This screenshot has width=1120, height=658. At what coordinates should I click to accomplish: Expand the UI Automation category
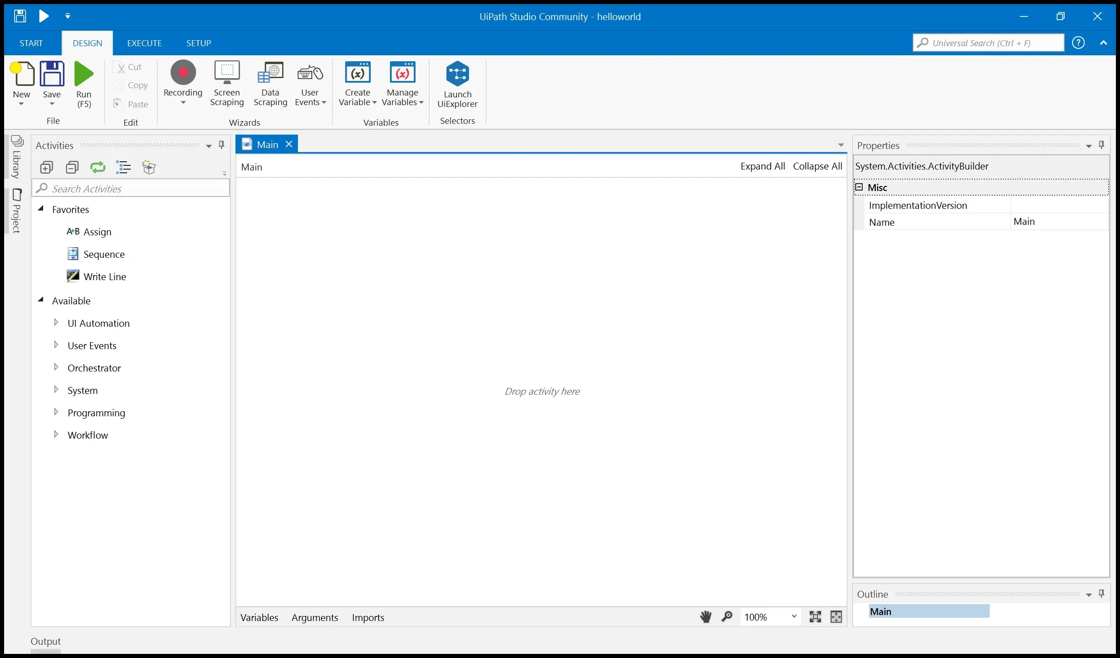pos(56,323)
